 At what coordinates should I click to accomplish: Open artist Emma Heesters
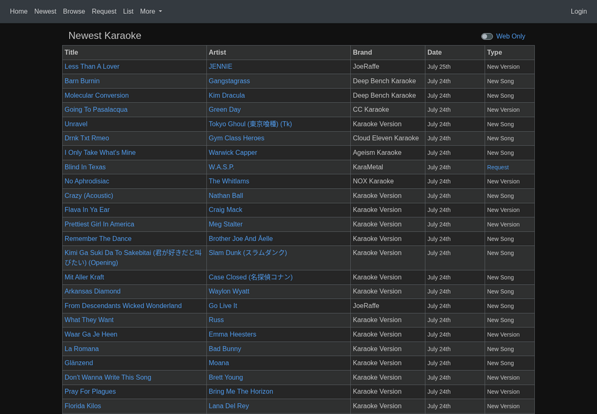click(232, 335)
